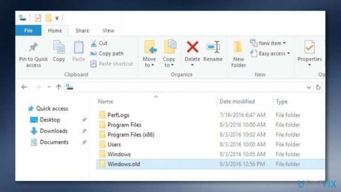Click the Pin to Quick access icon

click(33, 47)
